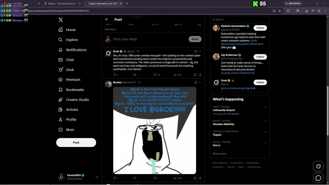The width and height of the screenshot is (329, 185).
Task: Open Profile in the sidebar
Action: click(x=67, y=120)
